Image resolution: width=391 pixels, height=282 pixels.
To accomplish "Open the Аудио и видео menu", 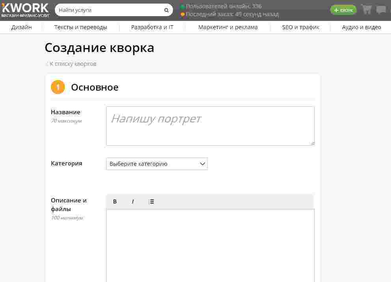I will [361, 27].
